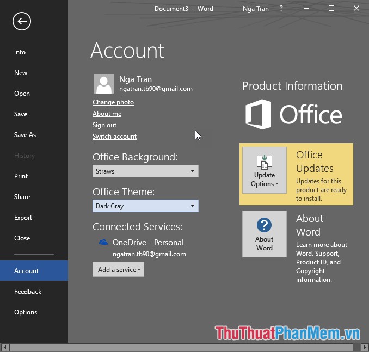Viewport: 369px width, 352px height.
Task: Click the Switch account link
Action: (x=114, y=137)
